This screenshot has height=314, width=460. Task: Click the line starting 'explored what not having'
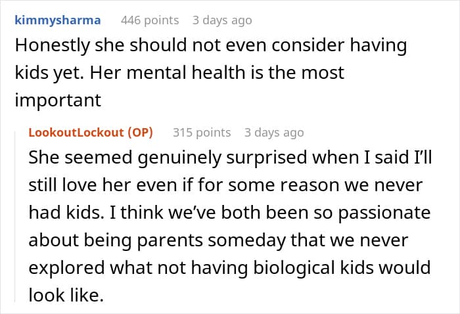pyautogui.click(x=229, y=268)
